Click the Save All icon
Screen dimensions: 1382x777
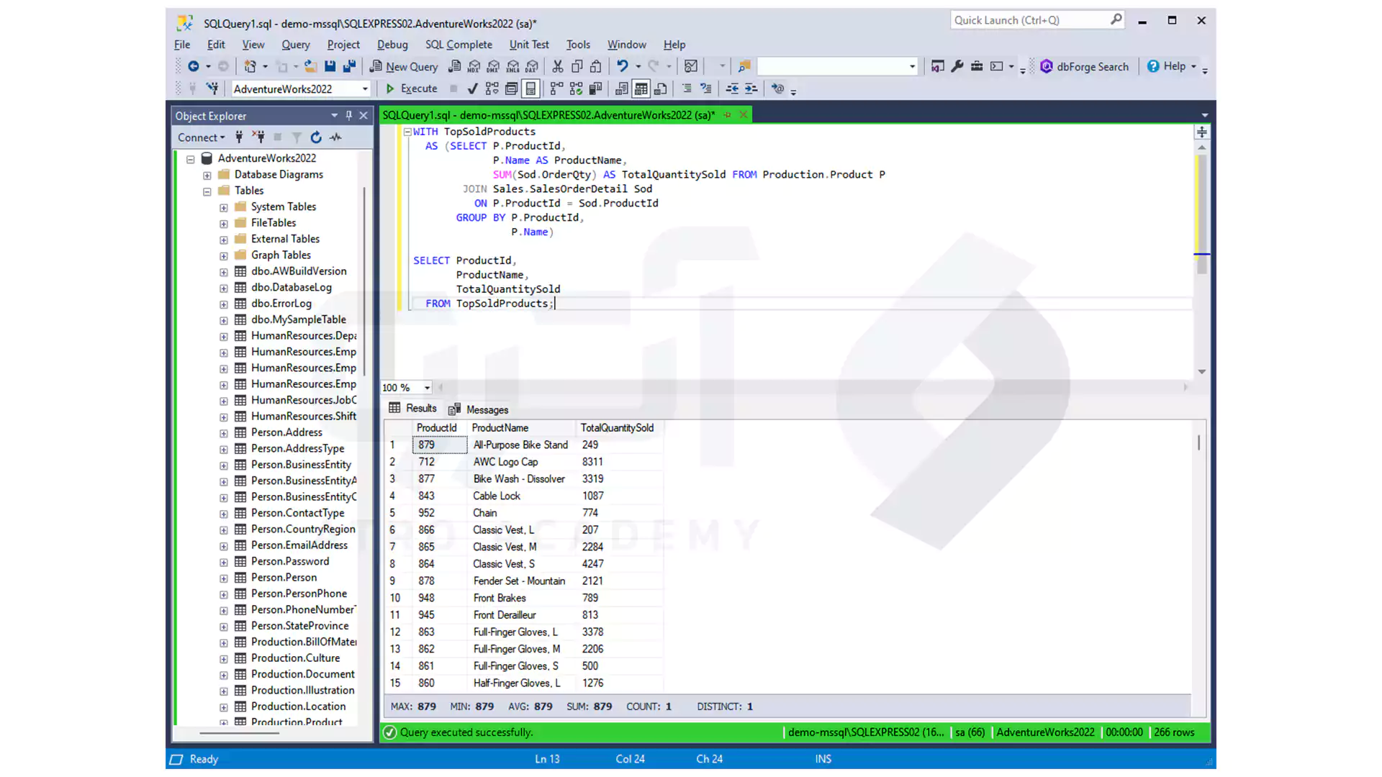349,66
